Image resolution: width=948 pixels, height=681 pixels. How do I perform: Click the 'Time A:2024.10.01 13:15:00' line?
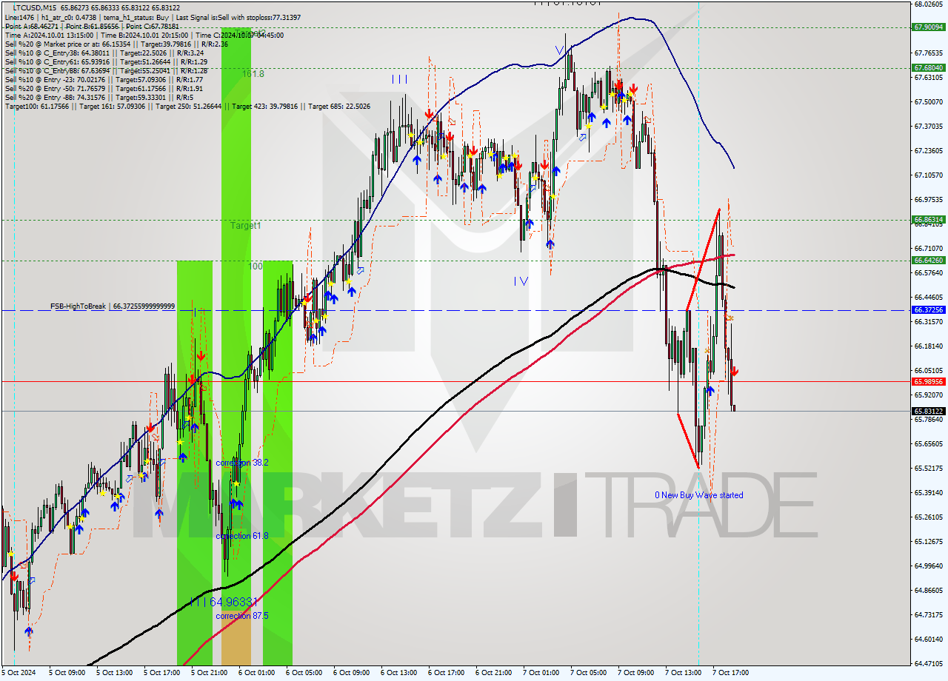click(x=144, y=35)
